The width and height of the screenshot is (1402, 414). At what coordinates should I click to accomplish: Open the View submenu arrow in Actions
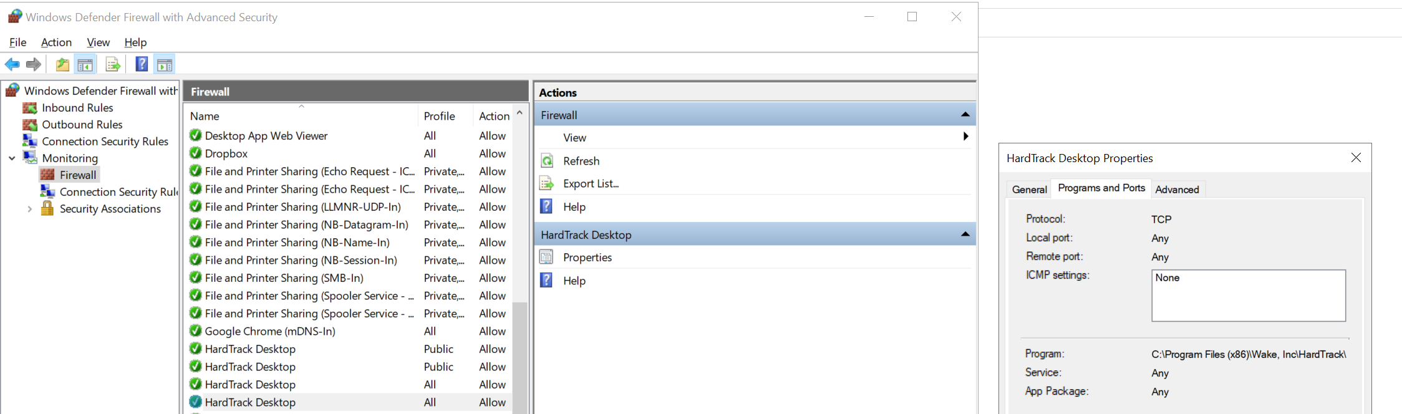pyautogui.click(x=965, y=137)
